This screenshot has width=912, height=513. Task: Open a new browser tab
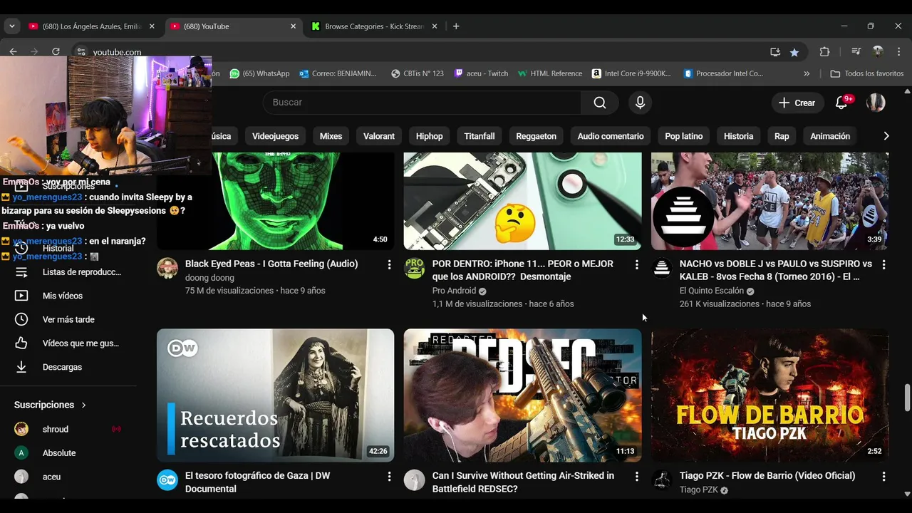point(456,26)
